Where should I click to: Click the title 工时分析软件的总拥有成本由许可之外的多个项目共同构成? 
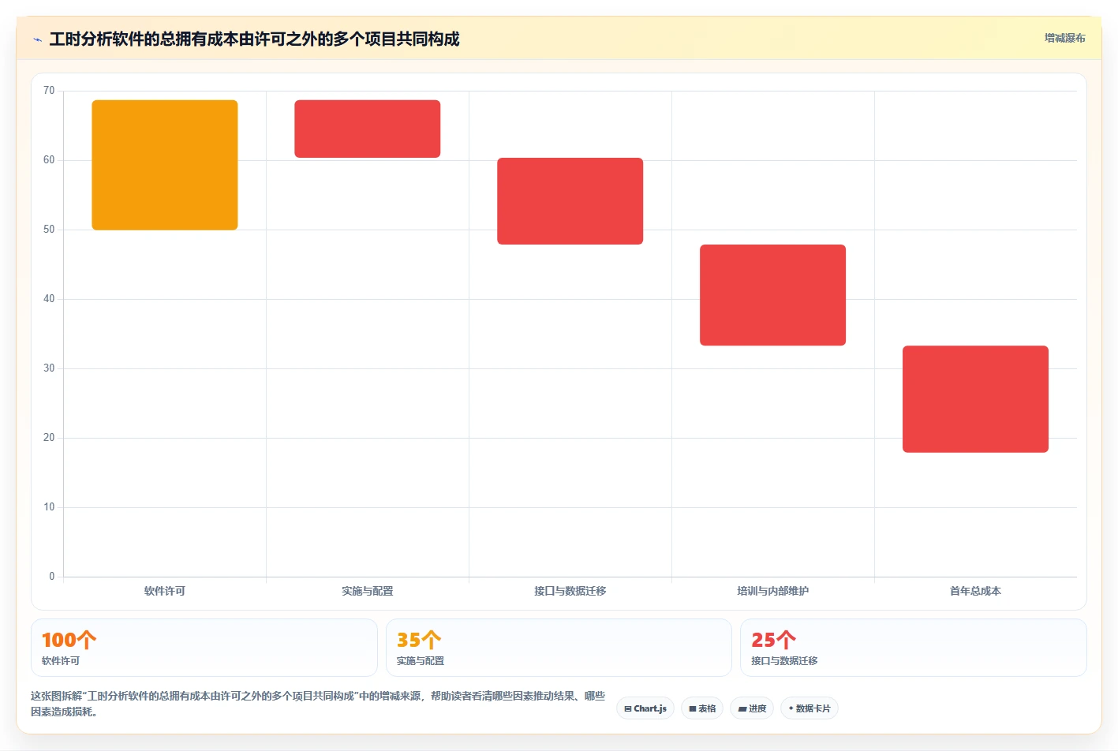254,39
